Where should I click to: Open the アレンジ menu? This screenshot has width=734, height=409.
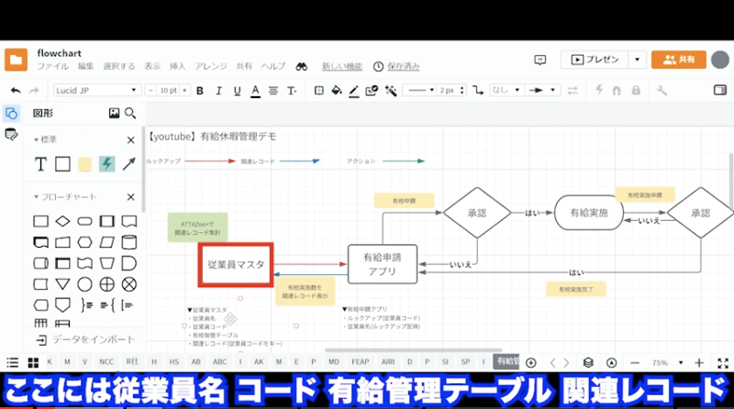pos(210,66)
